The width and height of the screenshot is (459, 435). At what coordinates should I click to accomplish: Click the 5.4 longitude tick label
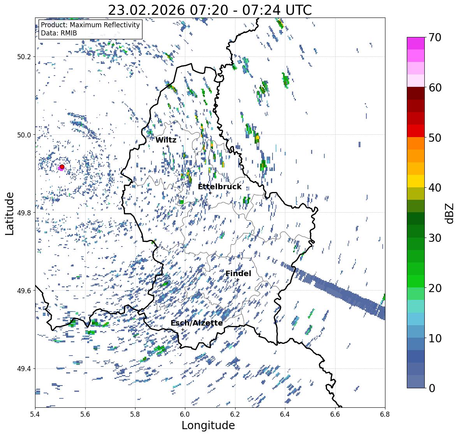(x=35, y=414)
